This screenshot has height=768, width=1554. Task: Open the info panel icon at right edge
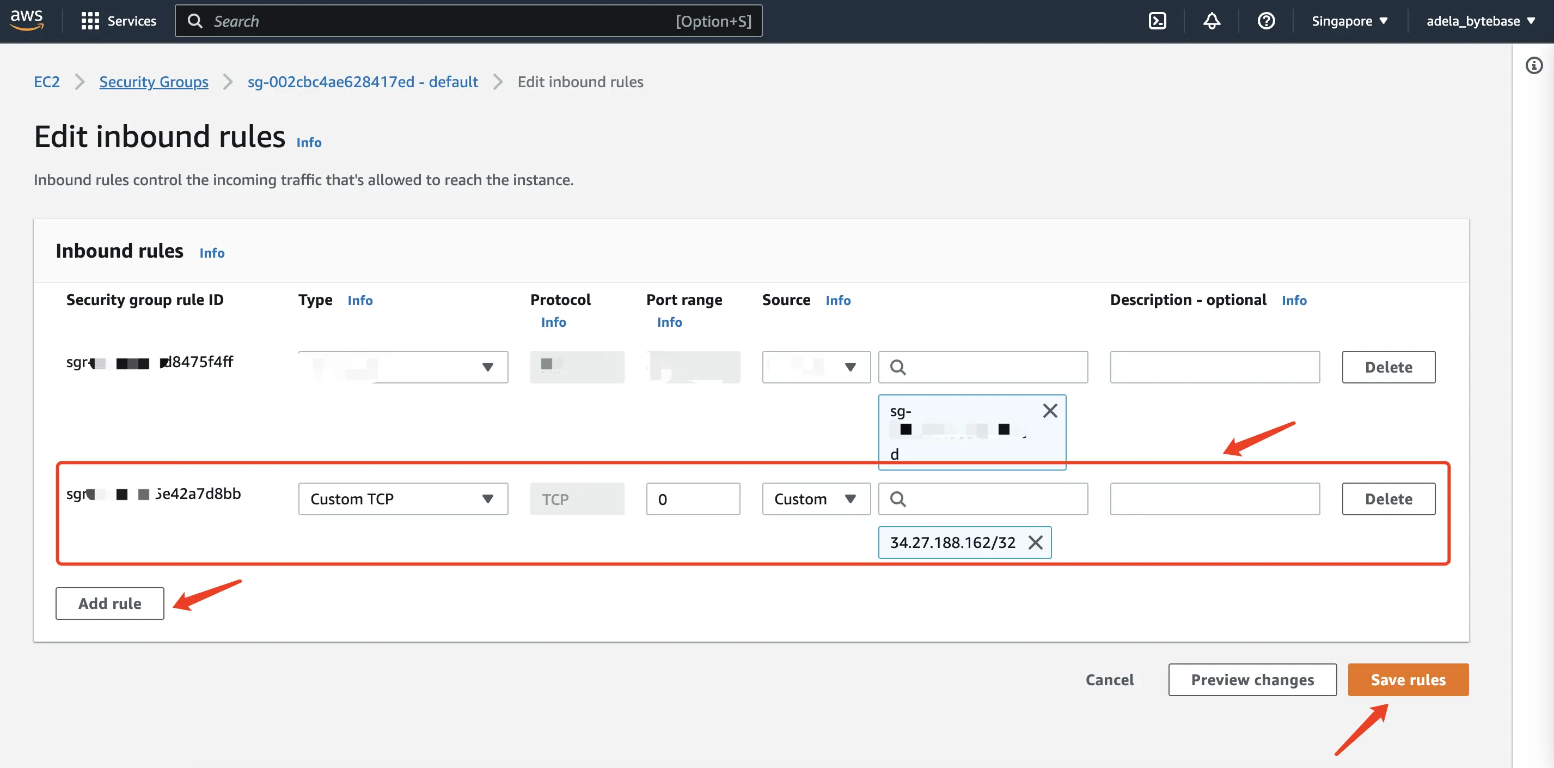click(x=1533, y=65)
